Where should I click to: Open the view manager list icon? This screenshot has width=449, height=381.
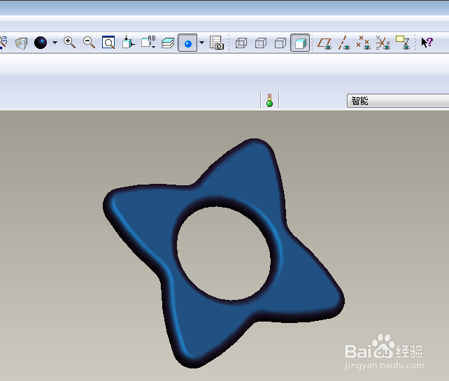tap(217, 43)
